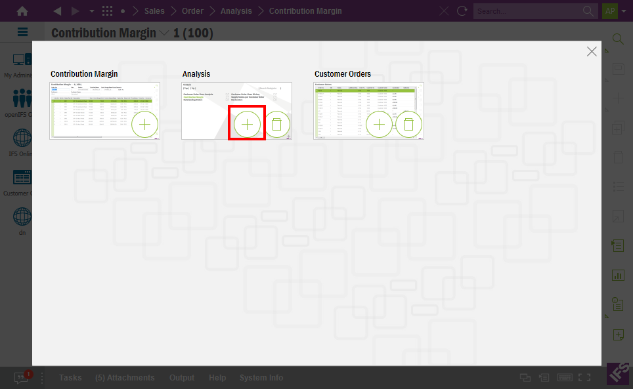The width and height of the screenshot is (633, 389).
Task: Toggle fullscreen mode icon in footer
Action: tap(584, 378)
